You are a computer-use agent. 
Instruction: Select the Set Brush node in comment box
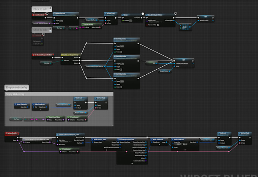point(80,103)
